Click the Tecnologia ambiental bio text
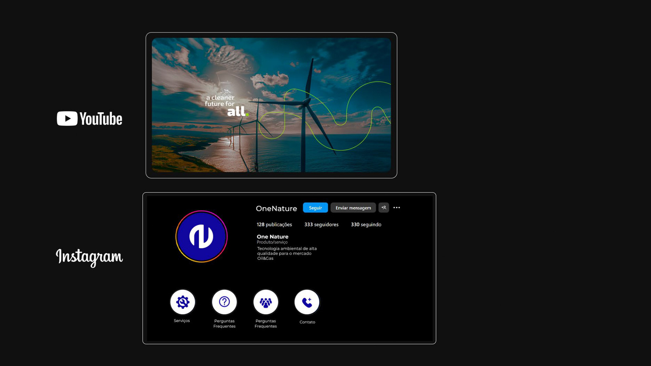 click(287, 253)
